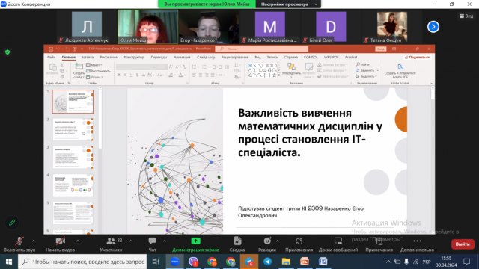This screenshot has width=479, height=269.
Task: Expand video options arrow next to Начать видео
Action: pyautogui.click(x=78, y=241)
